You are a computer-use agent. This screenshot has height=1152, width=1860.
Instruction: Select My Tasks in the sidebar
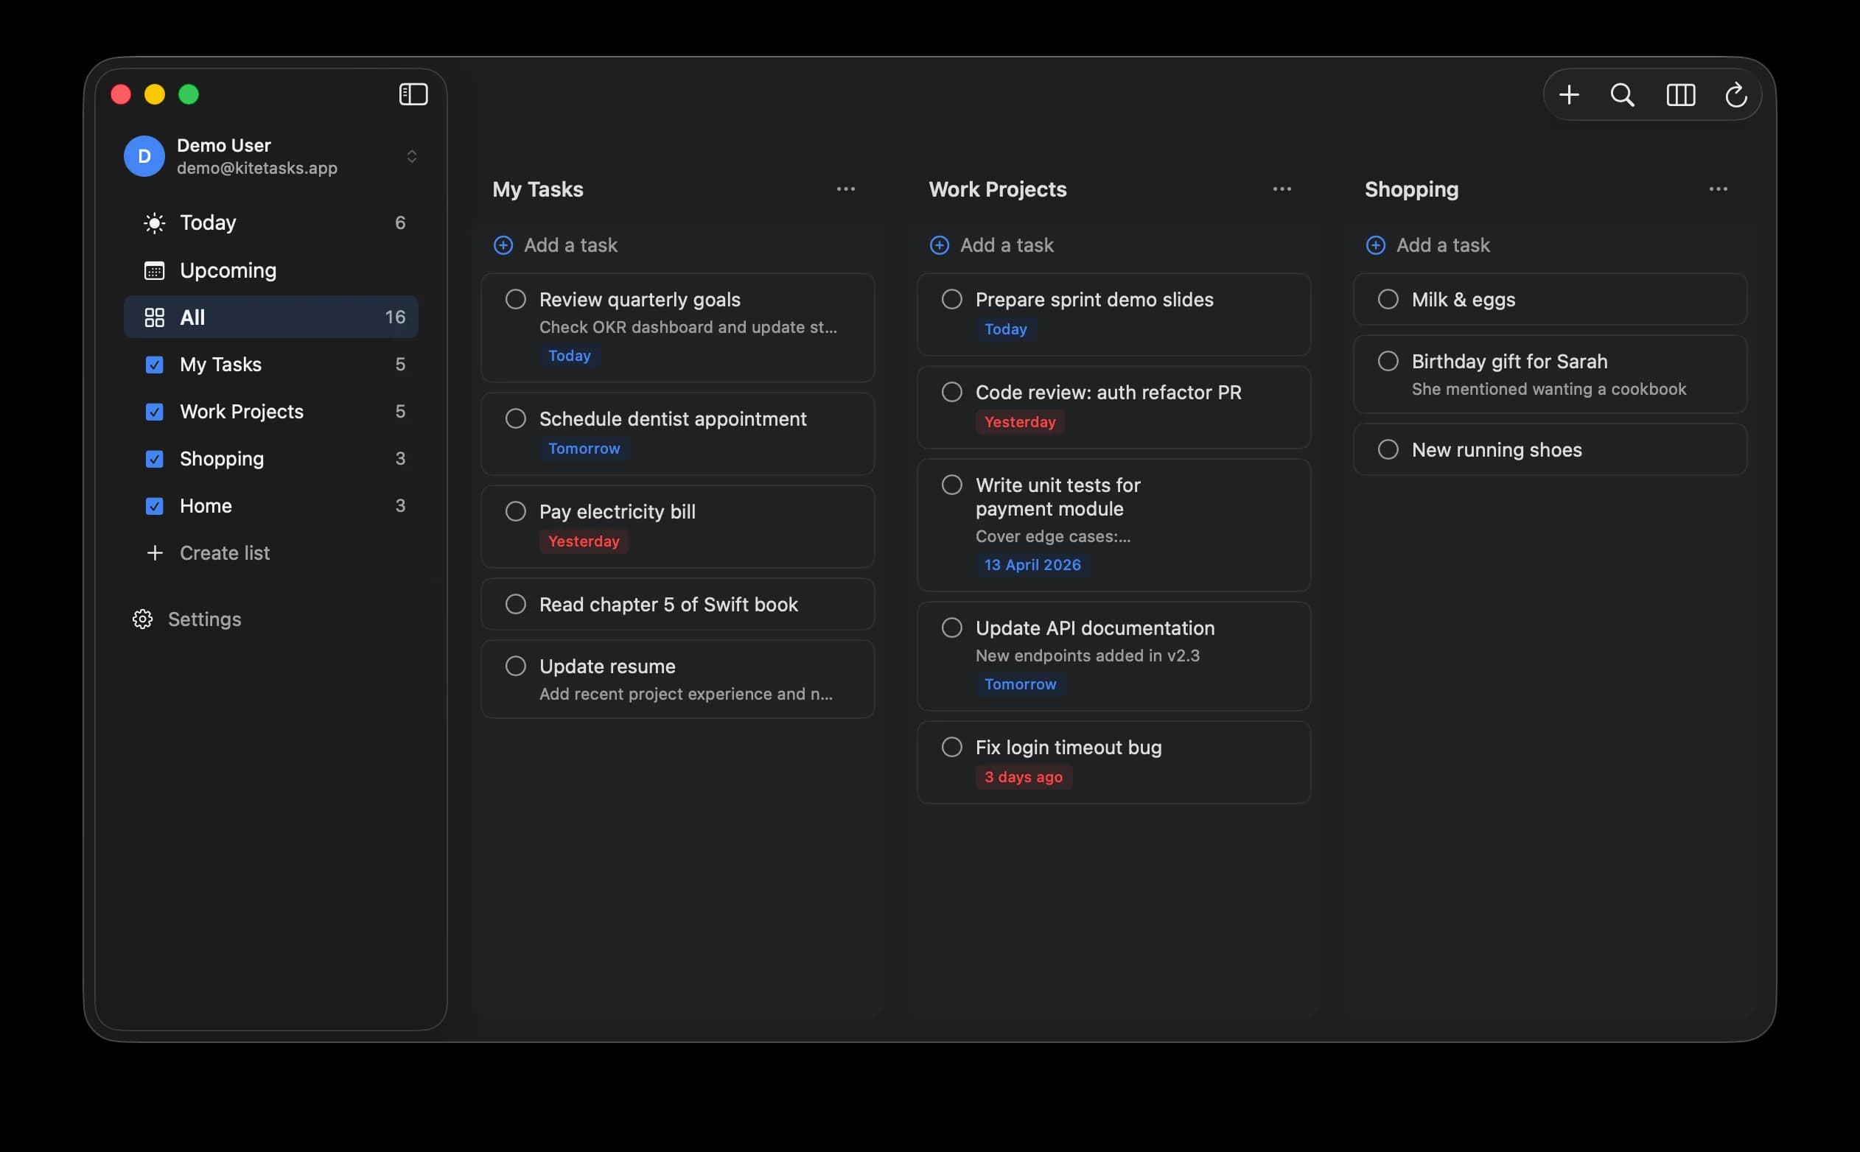click(221, 364)
